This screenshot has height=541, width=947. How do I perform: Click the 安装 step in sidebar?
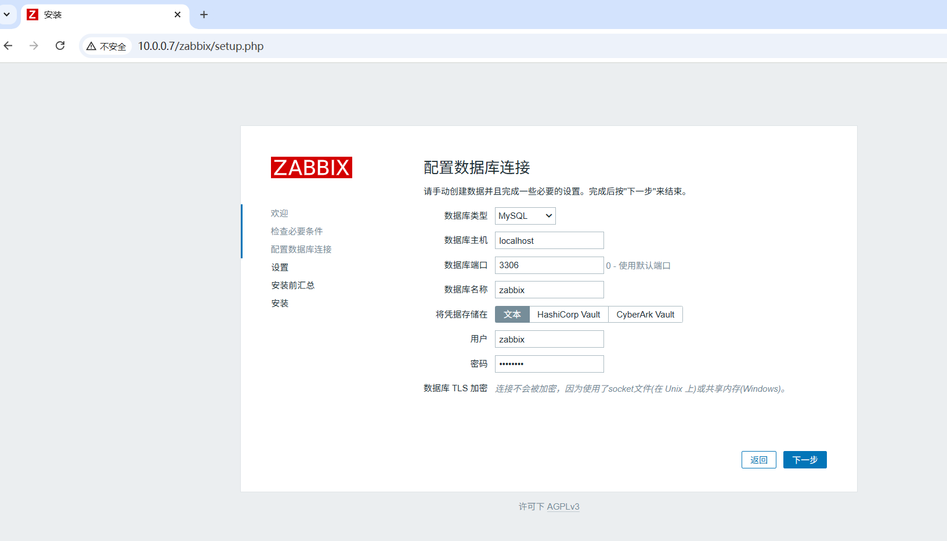click(280, 304)
